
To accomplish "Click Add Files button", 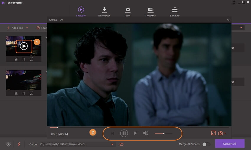I will coord(15,28).
